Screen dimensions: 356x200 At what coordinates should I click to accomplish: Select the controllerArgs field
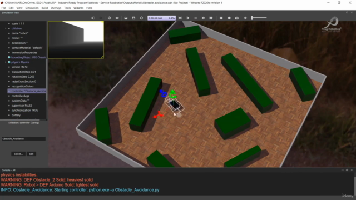(x=20, y=96)
